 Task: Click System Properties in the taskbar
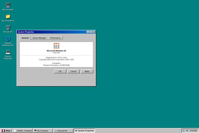click(x=84, y=131)
